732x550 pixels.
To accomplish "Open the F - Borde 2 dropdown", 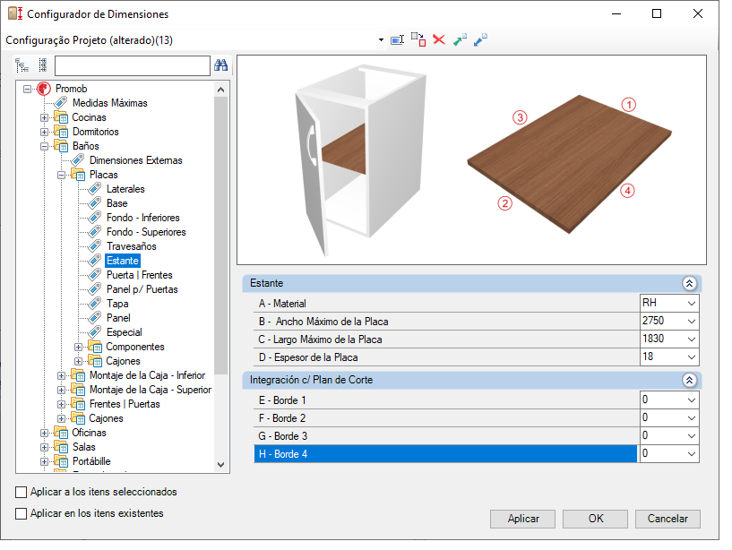I will tap(692, 417).
